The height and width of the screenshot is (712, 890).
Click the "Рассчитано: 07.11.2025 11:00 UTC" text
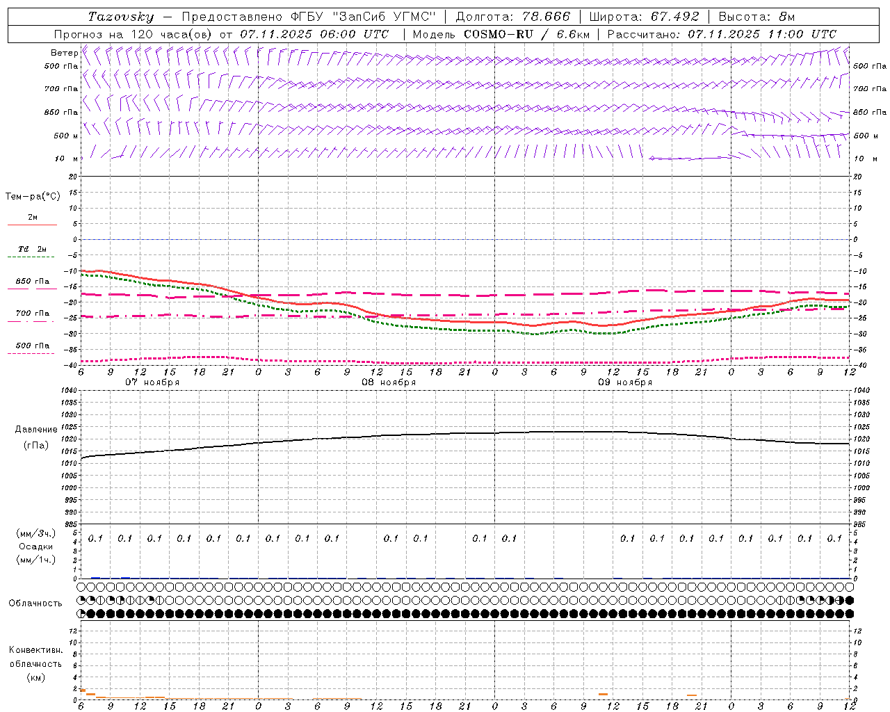click(x=722, y=34)
